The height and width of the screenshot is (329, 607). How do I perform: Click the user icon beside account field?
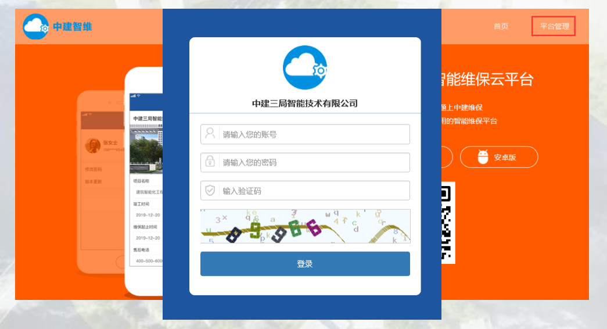pyautogui.click(x=210, y=134)
